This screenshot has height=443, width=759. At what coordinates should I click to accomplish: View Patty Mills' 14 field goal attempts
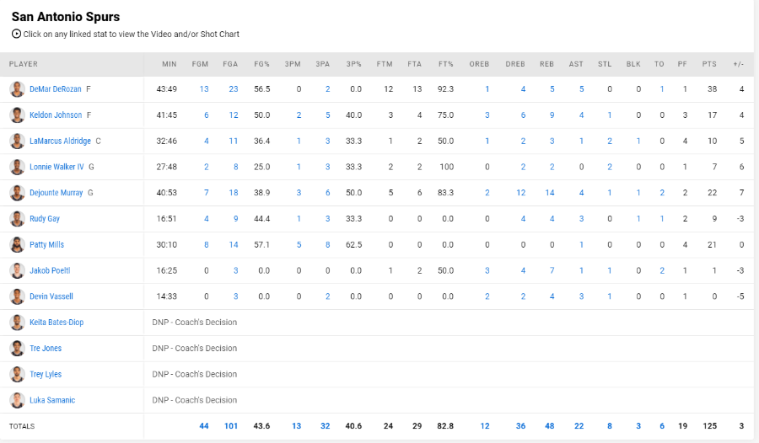(x=234, y=245)
